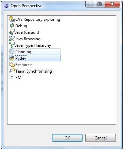Select the XML perspective text
This screenshot has width=124, height=150.
[x=19, y=78]
